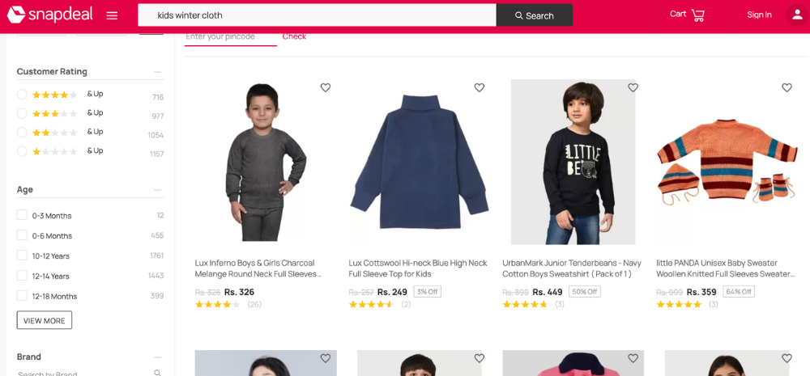Click the Search button
This screenshot has height=376, width=810.
coord(534,15)
